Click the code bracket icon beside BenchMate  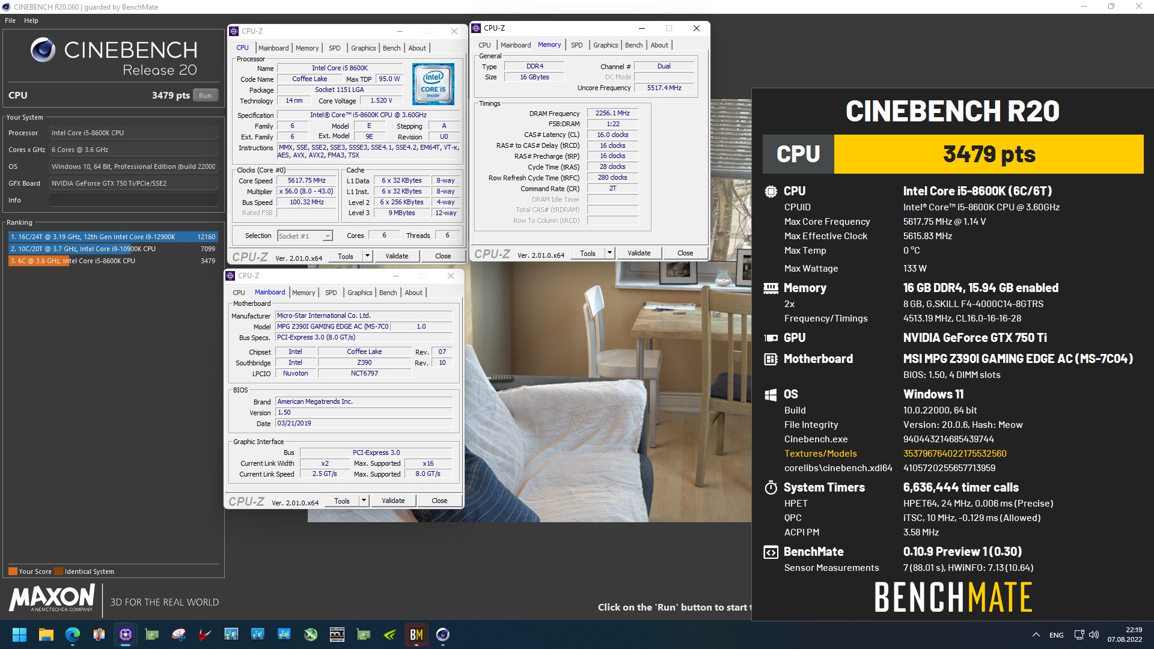(x=771, y=552)
